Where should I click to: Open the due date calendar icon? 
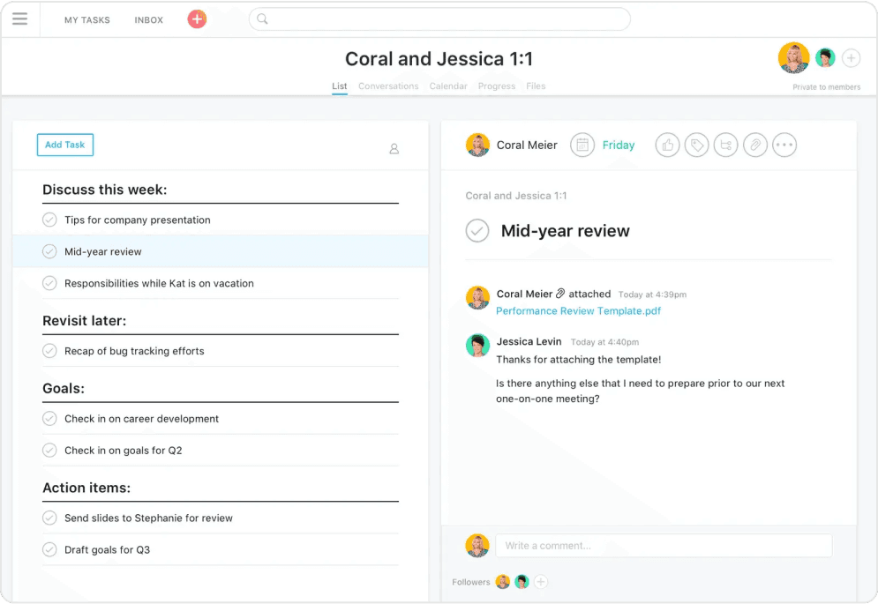pyautogui.click(x=582, y=145)
